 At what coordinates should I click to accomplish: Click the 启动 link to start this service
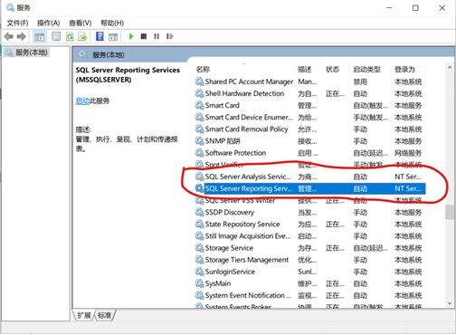click(x=82, y=100)
